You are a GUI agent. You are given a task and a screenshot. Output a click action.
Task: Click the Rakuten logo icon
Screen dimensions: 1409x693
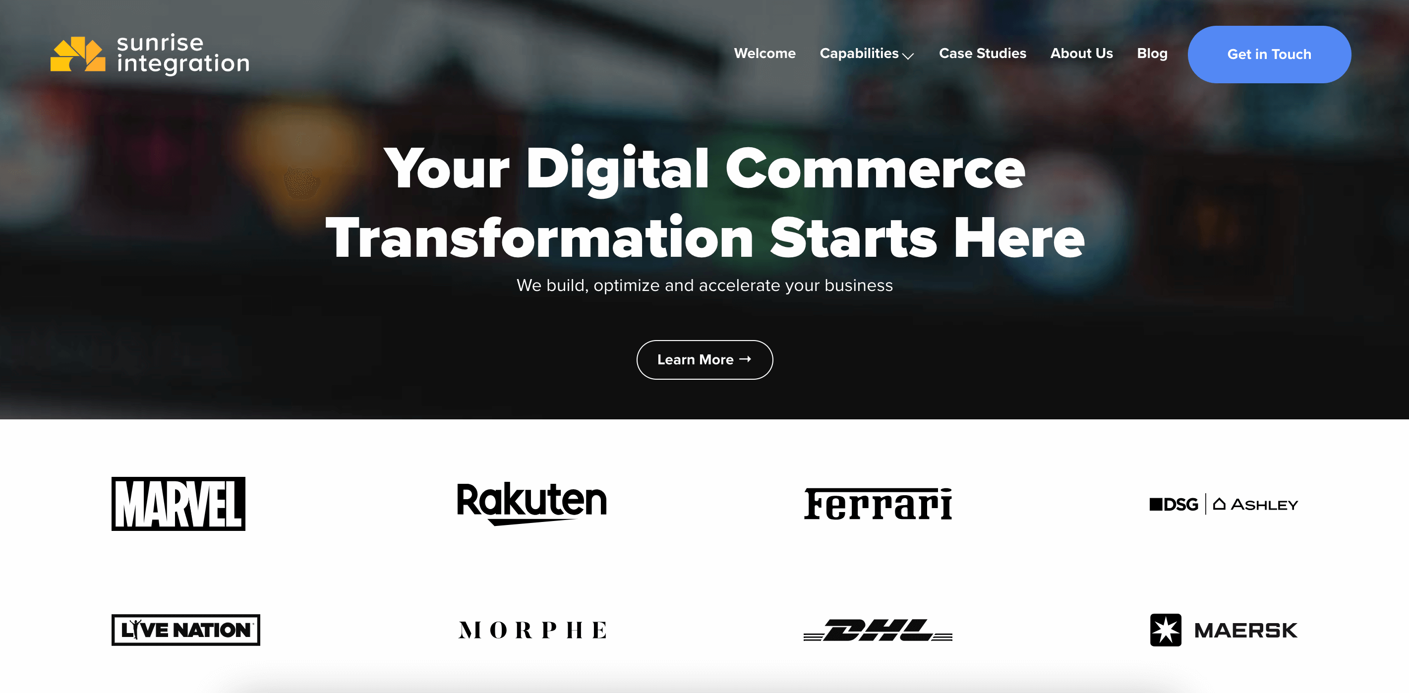531,503
